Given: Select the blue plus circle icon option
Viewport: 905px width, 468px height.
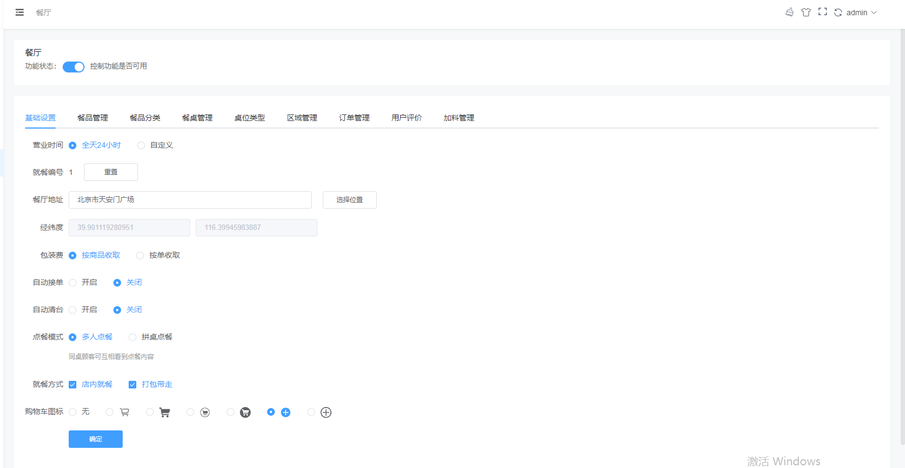Looking at the screenshot, I should pos(279,412).
